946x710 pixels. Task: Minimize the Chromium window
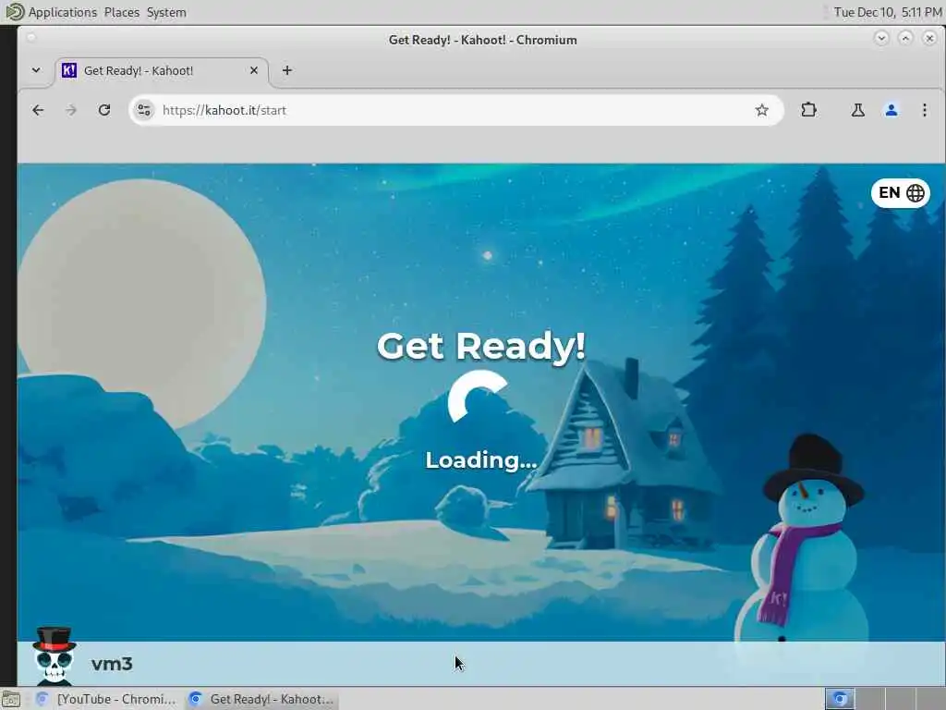tap(881, 39)
